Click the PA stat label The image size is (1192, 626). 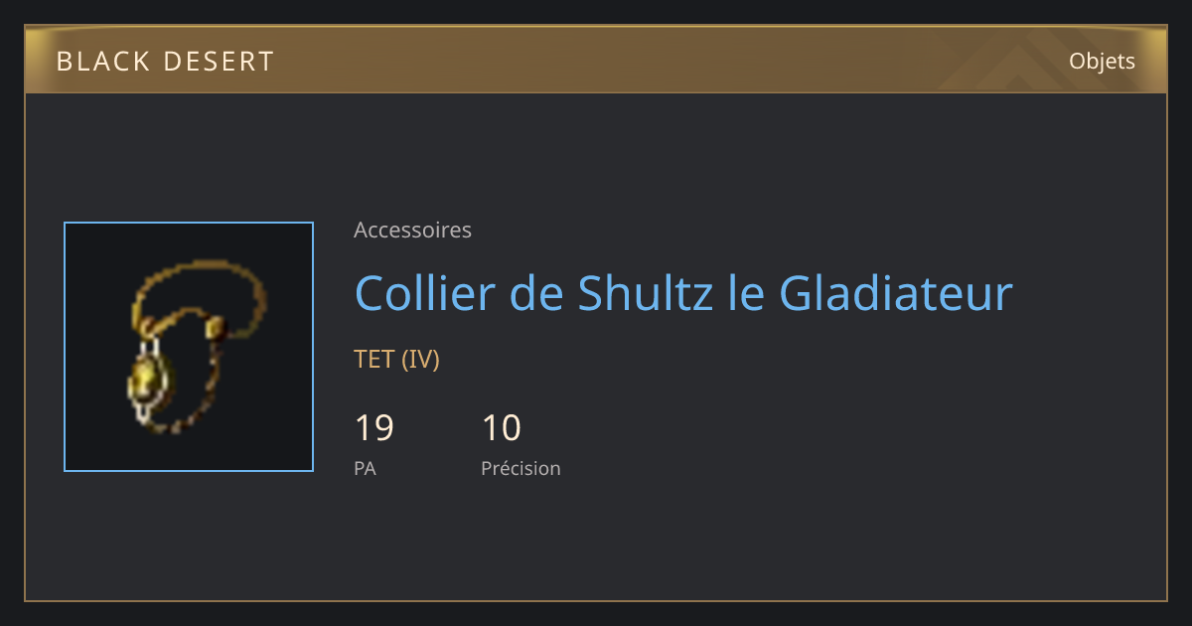(365, 468)
